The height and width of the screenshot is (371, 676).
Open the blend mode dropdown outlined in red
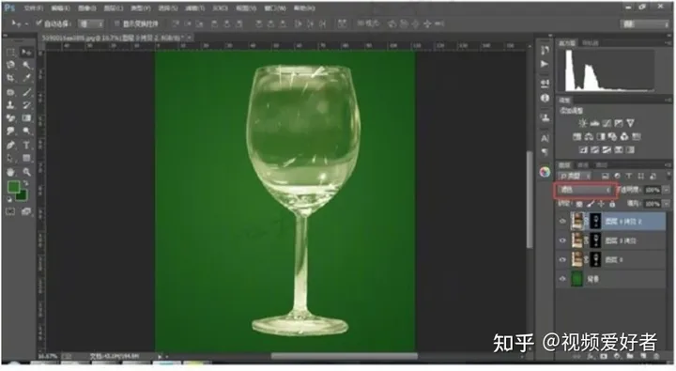(586, 190)
